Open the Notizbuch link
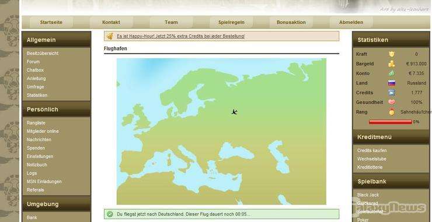Screen dimensions: 432x222 [x=37, y=164]
